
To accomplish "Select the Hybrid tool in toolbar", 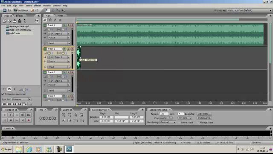I will point(47,10).
